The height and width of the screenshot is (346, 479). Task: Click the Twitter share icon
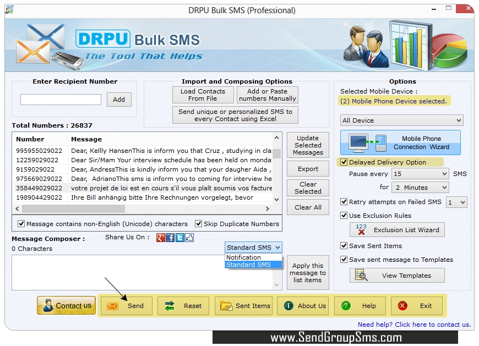coord(179,238)
